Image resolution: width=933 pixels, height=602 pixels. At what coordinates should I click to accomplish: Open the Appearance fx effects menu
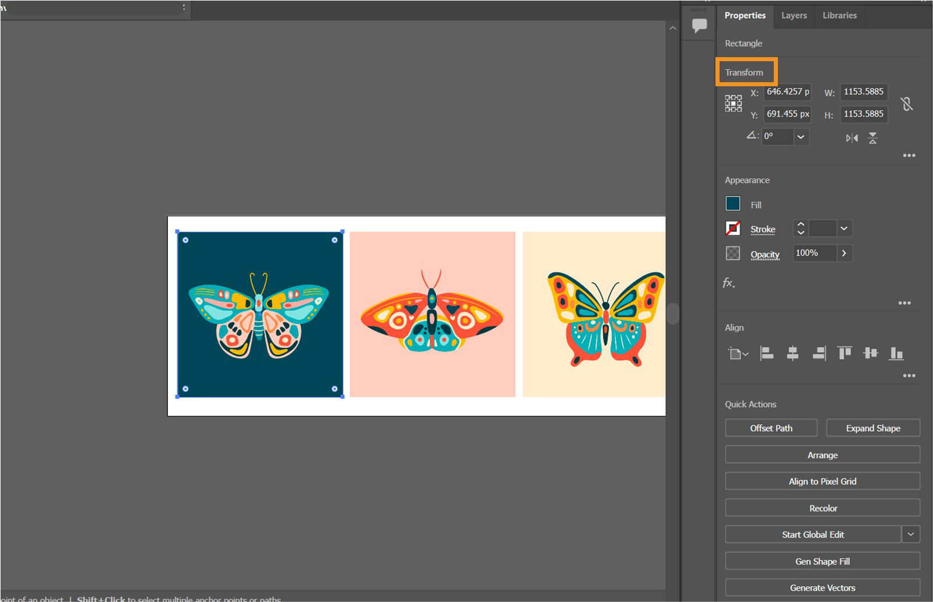point(728,284)
